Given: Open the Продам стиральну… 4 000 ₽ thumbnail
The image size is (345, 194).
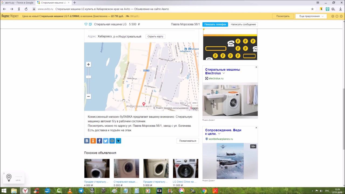Looking at the screenshot, I should (97, 168).
